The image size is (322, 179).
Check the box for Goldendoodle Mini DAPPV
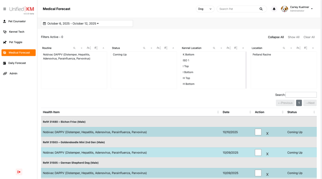258,153
